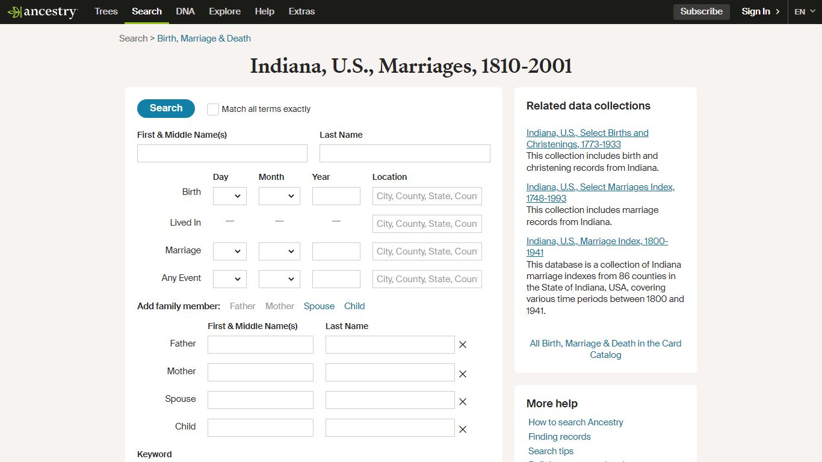
Task: Focus the Spouse last name field
Action: pyautogui.click(x=390, y=400)
